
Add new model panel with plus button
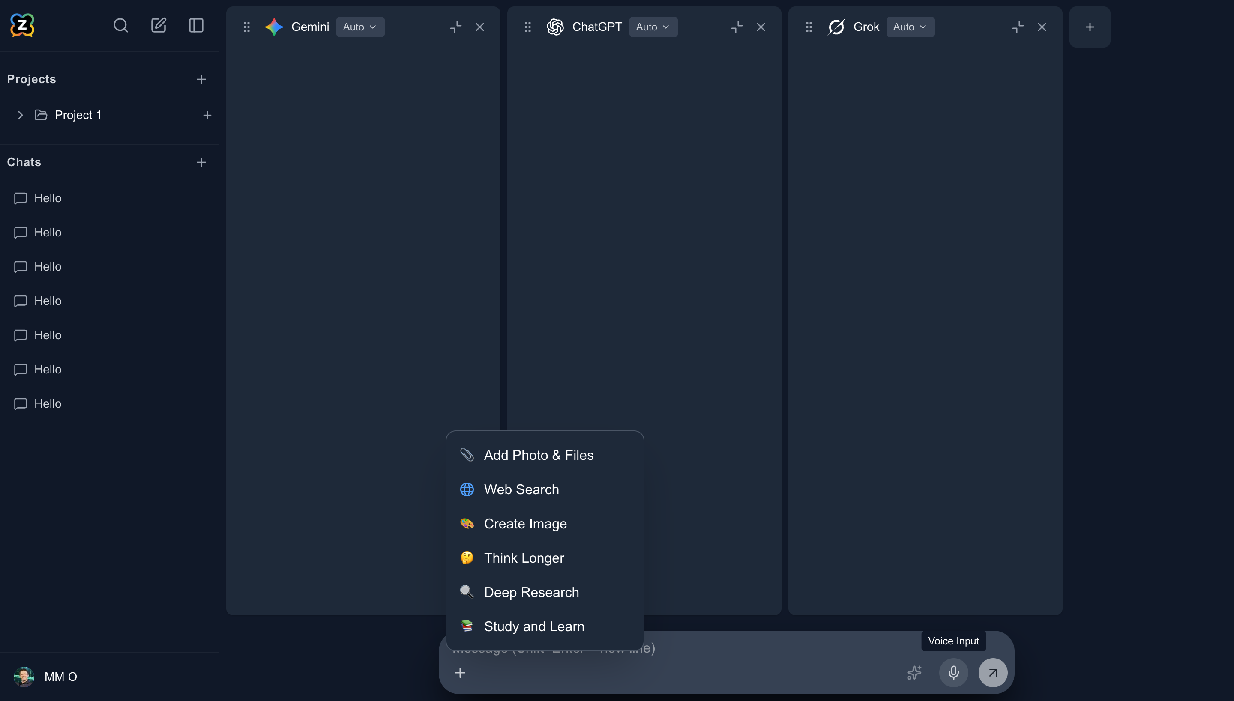click(1090, 27)
